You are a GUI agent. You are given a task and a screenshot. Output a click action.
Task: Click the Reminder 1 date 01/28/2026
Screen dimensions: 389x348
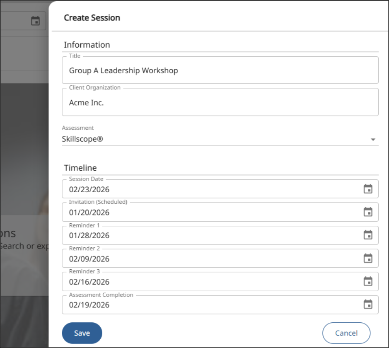click(89, 236)
